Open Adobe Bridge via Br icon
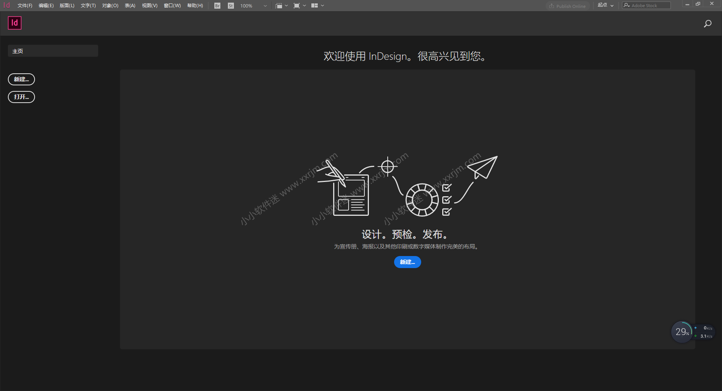This screenshot has width=722, height=391. (217, 6)
